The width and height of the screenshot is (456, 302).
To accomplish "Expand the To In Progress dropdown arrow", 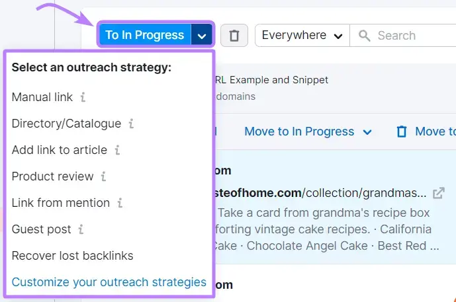I will [202, 36].
